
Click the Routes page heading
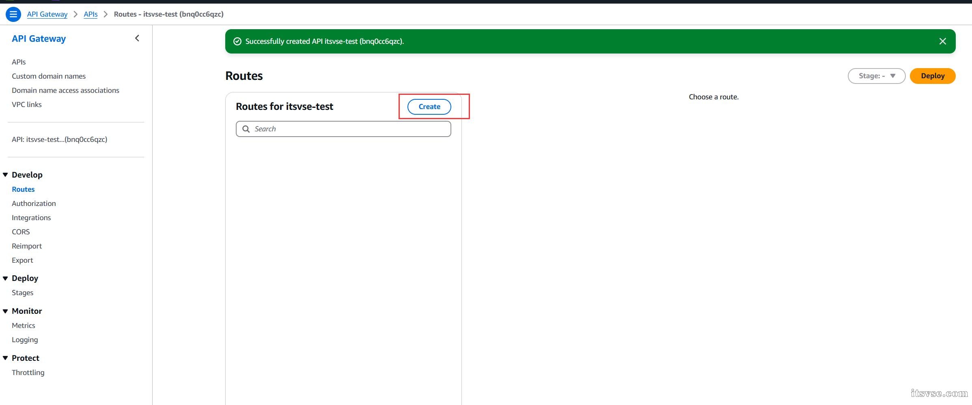pos(244,76)
